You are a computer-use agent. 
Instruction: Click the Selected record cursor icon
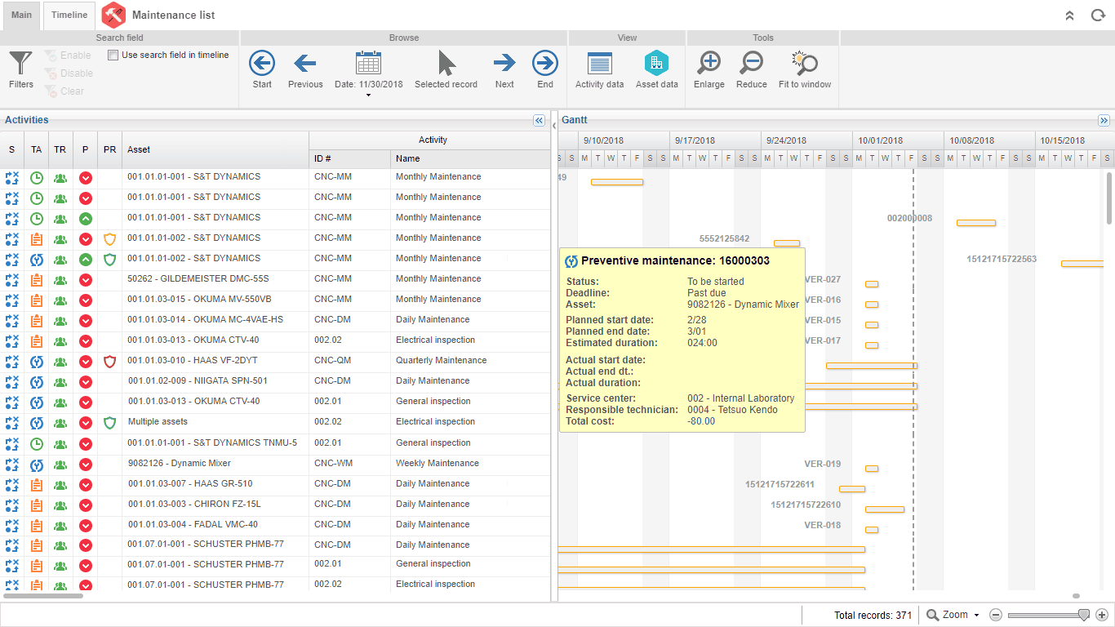tap(446, 63)
